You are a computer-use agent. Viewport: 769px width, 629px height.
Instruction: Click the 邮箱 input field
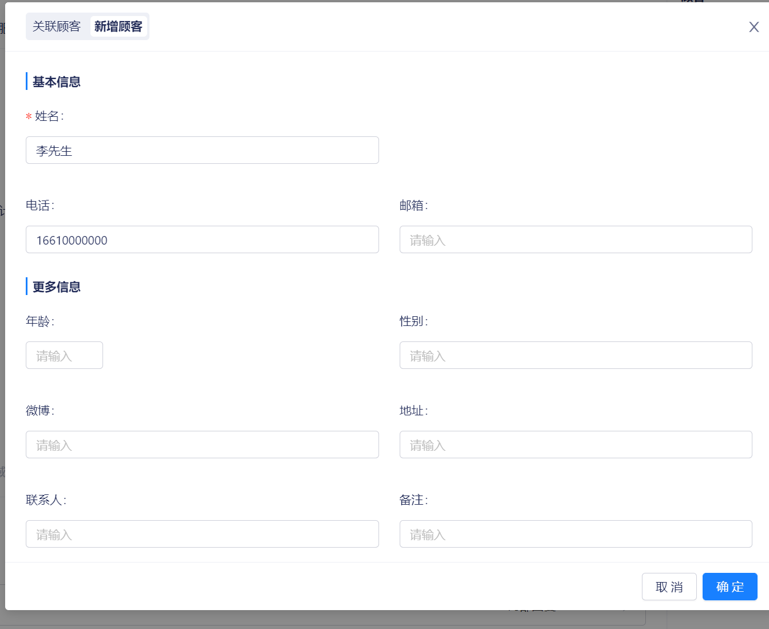pyautogui.click(x=576, y=239)
